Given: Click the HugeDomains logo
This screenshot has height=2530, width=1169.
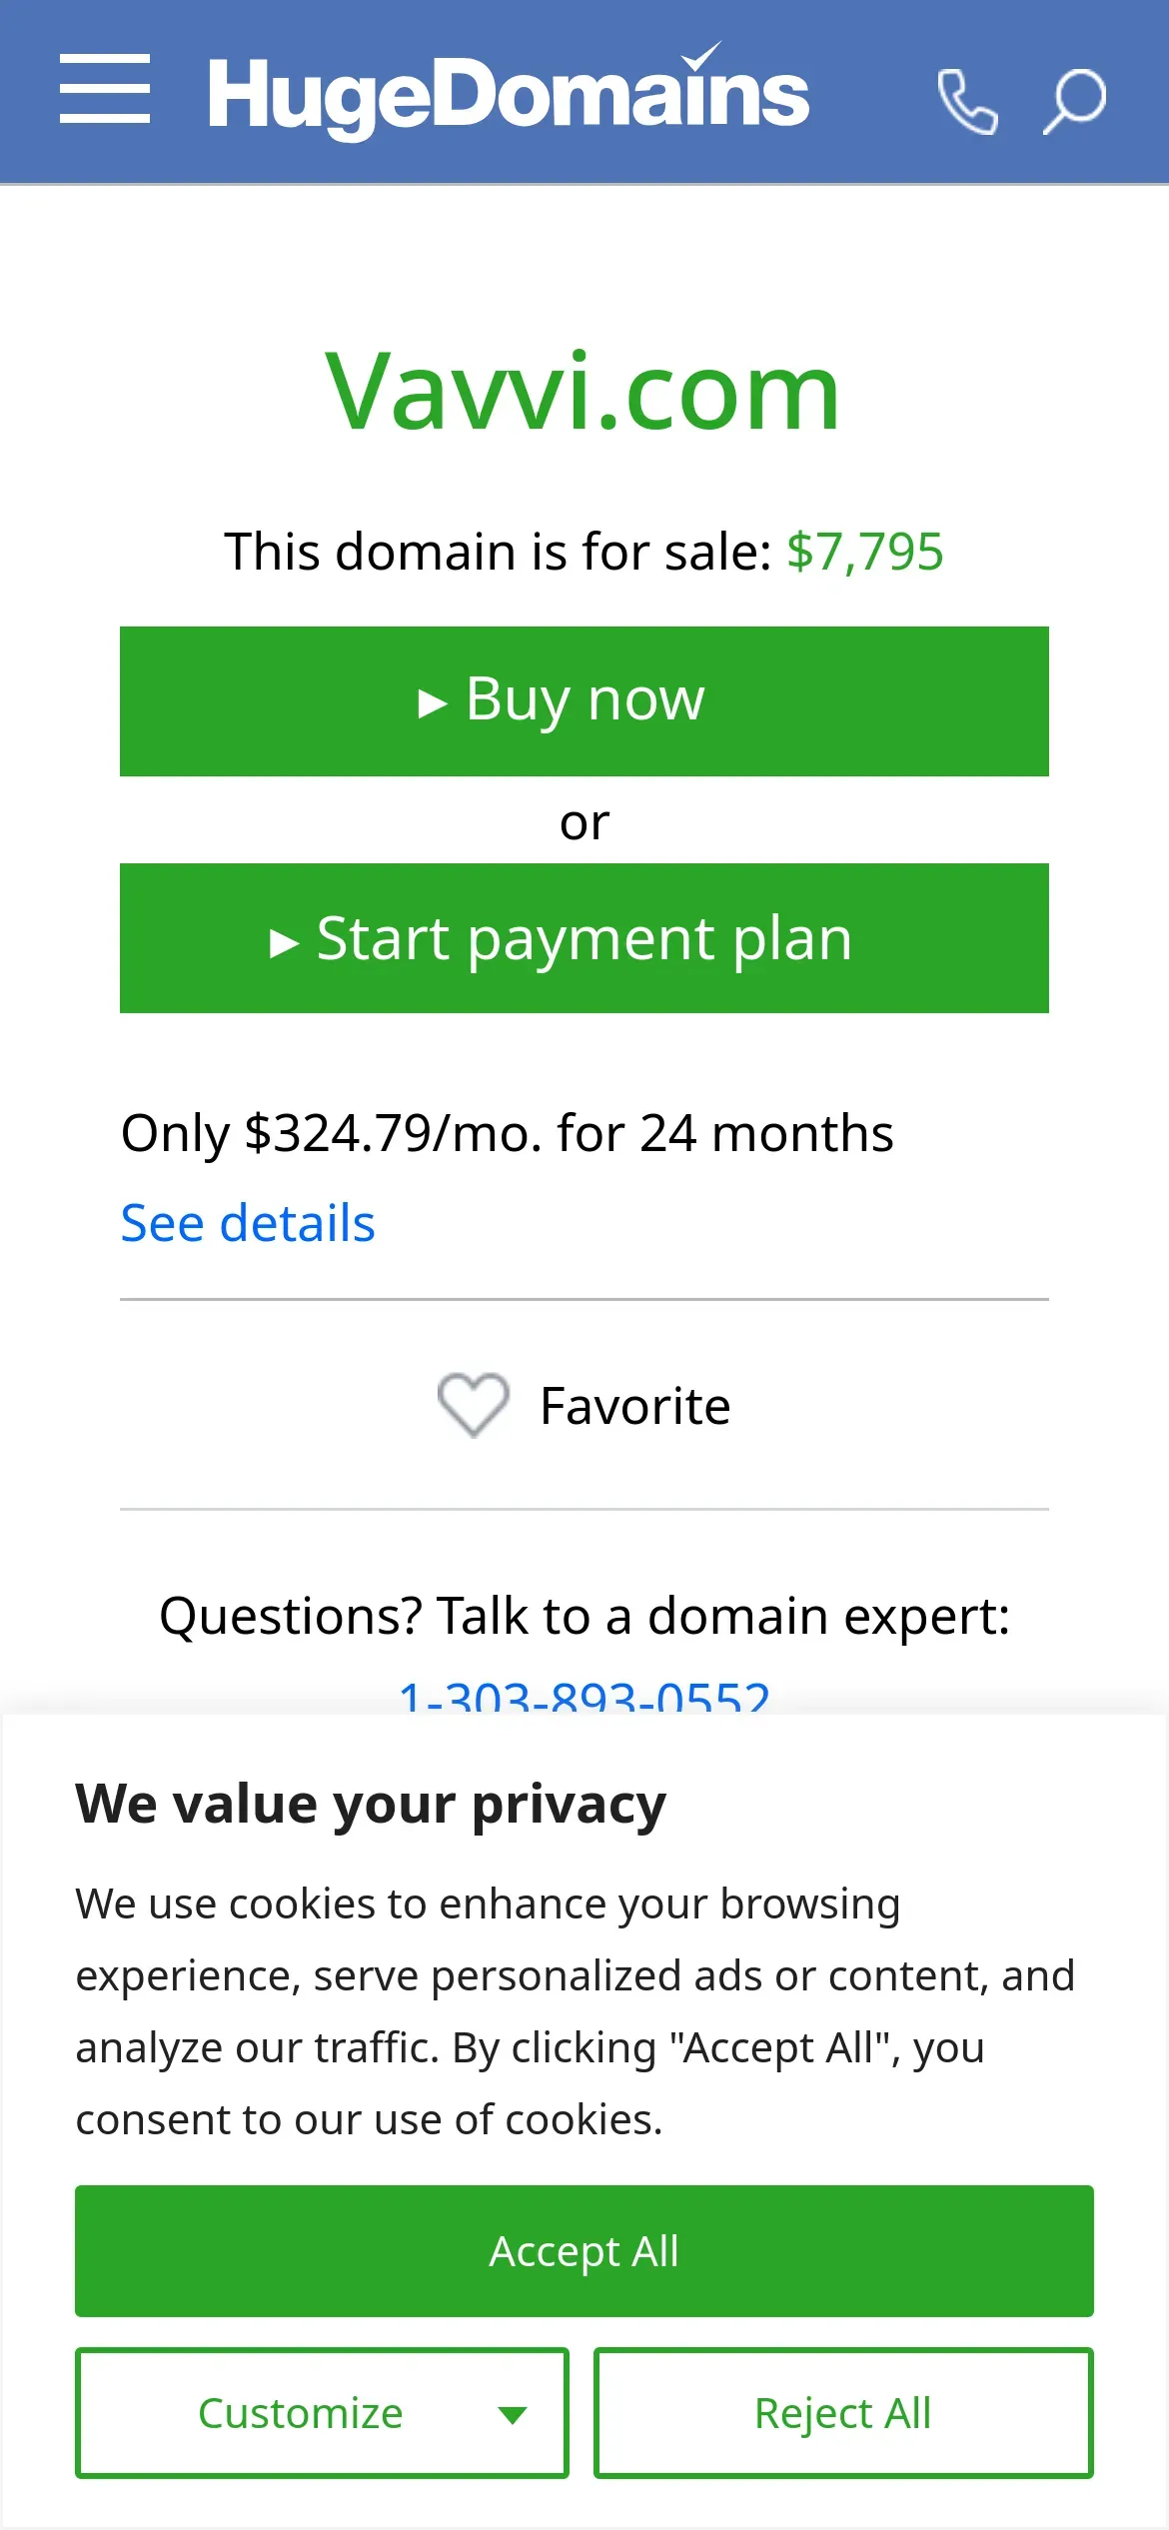Looking at the screenshot, I should [x=508, y=94].
